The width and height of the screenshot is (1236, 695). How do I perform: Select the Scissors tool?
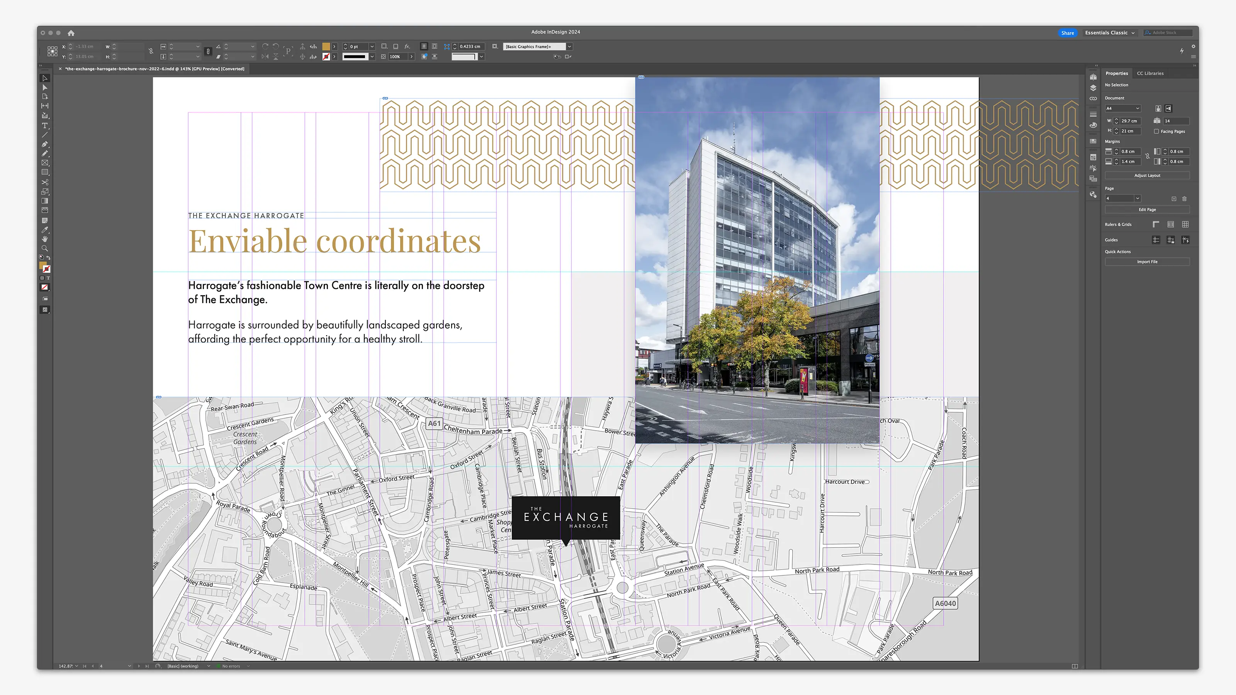coord(45,182)
